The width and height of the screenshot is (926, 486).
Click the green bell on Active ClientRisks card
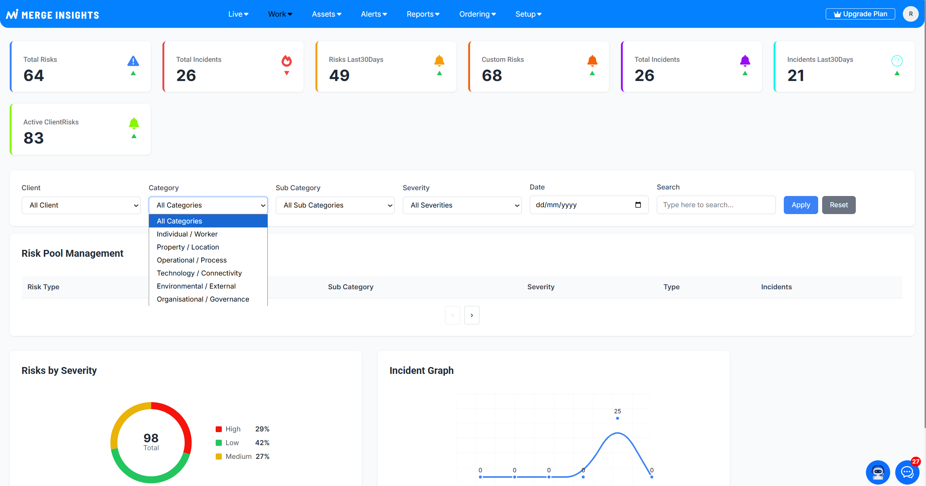click(x=134, y=123)
